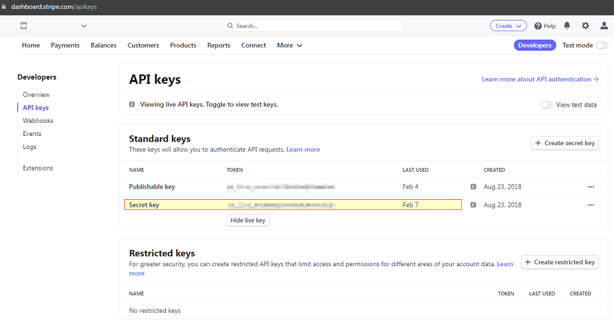The width and height of the screenshot is (614, 322).
Task: Expand the More navigation menu
Action: coord(289,45)
